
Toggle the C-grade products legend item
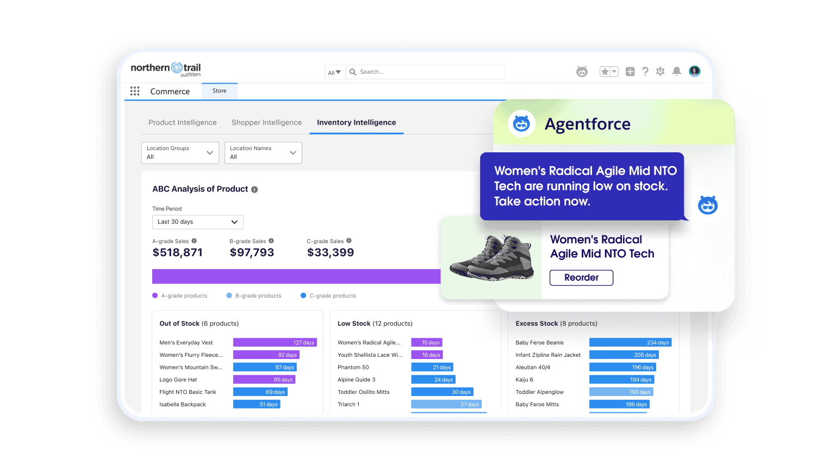(x=328, y=295)
